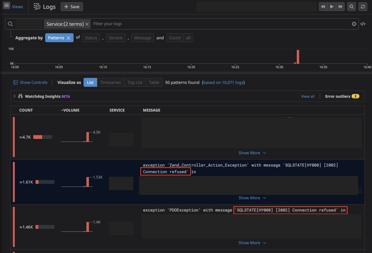Viewport: 372px width, 253px height.
Task: Click the search magnifier icon in query bar
Action: tap(10, 24)
